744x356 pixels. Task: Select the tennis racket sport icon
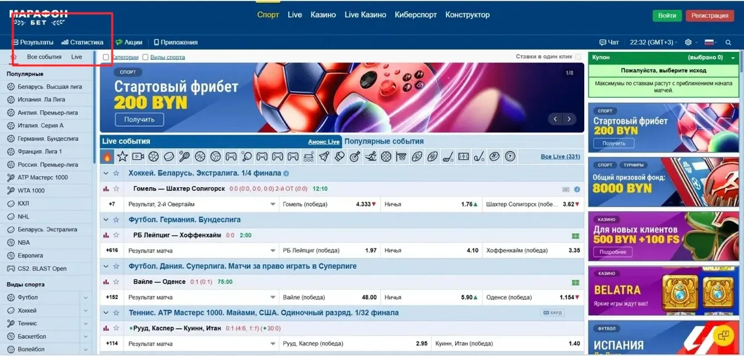pyautogui.click(x=184, y=156)
